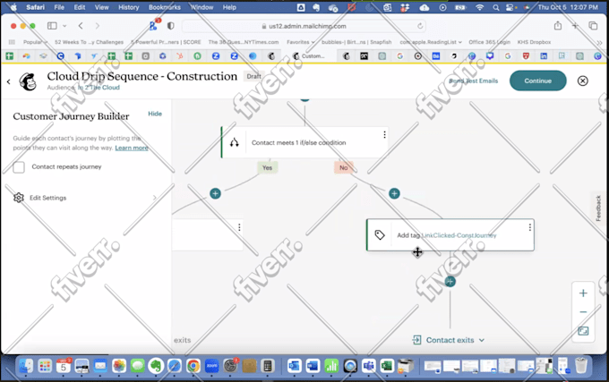609x382 pixels.
Task: Click the Draft status badge
Action: tap(254, 76)
